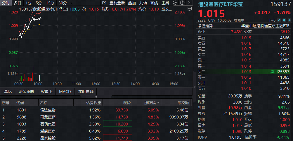
Task: Click the 卖五 price 1.019
Action: point(246,38)
